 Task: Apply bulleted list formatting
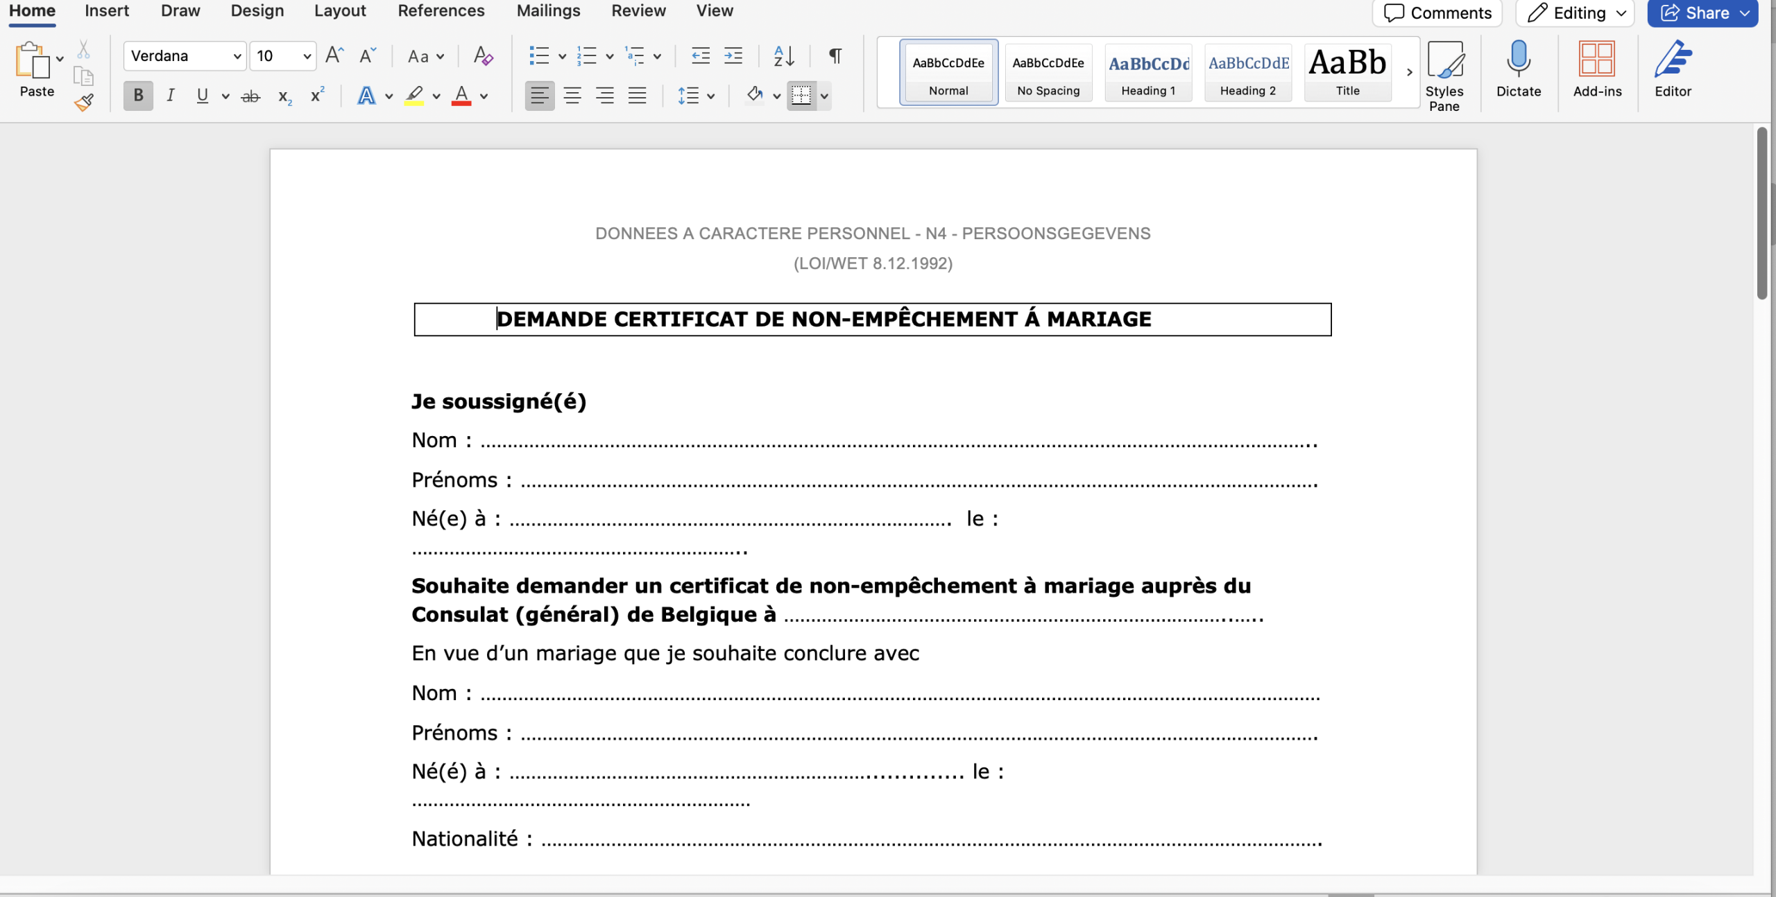(x=539, y=55)
